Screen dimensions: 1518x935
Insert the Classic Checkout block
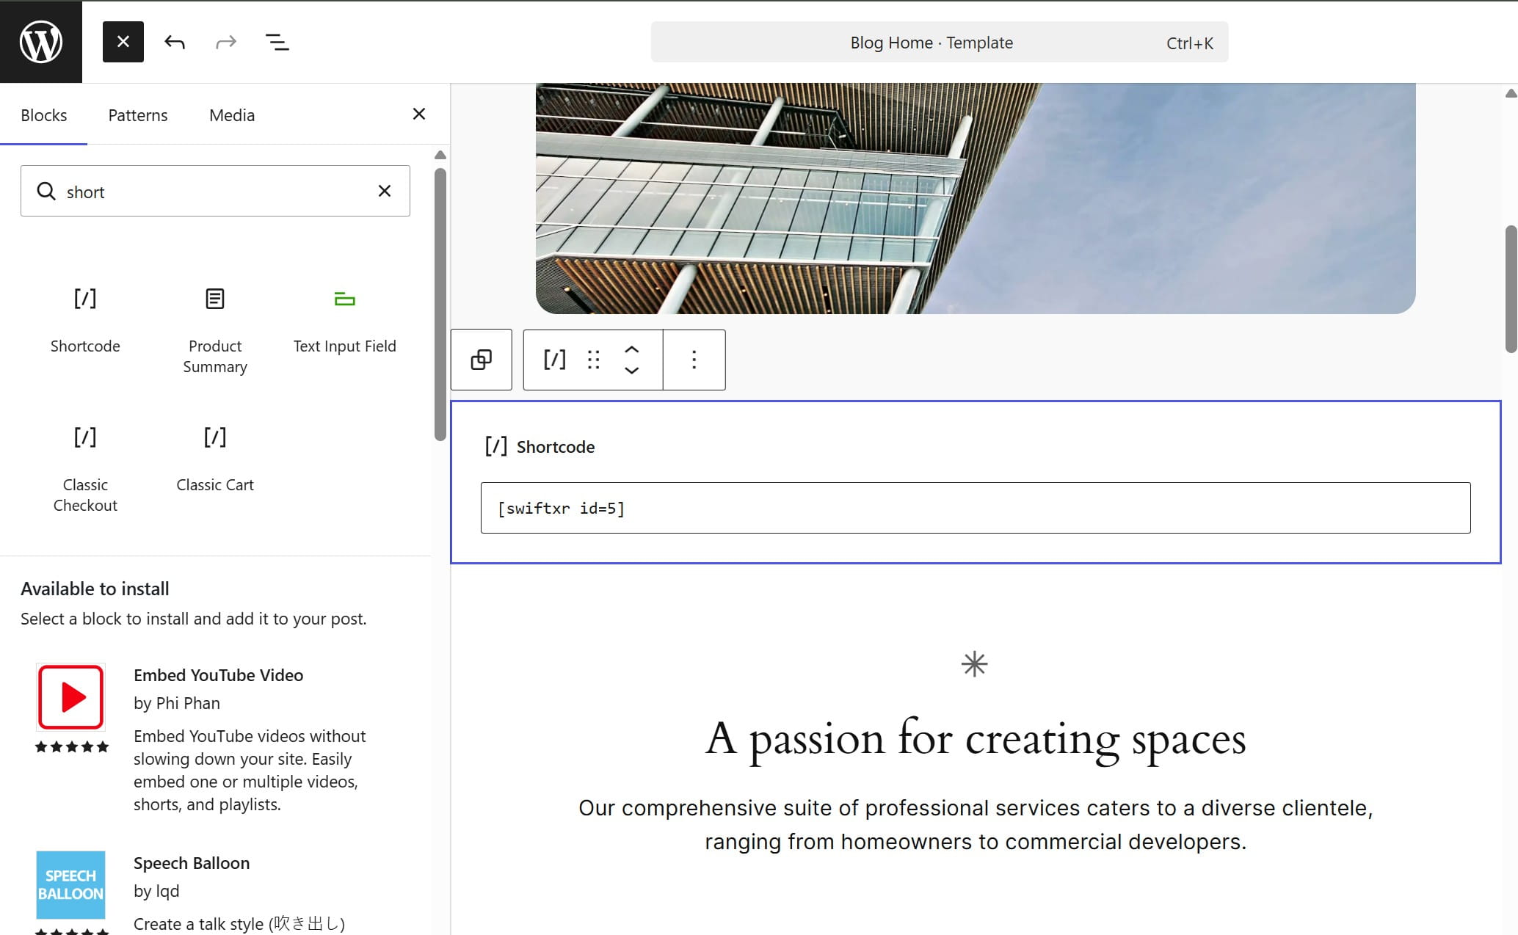click(85, 468)
